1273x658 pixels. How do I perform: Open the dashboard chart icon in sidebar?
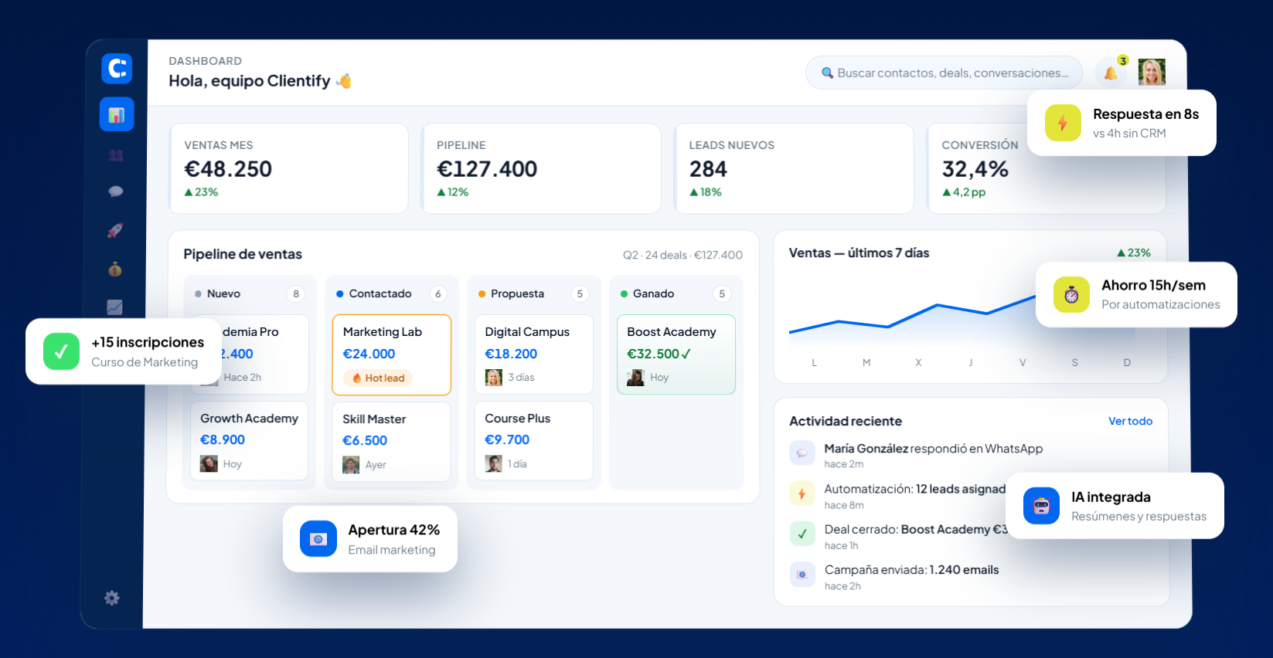[117, 114]
